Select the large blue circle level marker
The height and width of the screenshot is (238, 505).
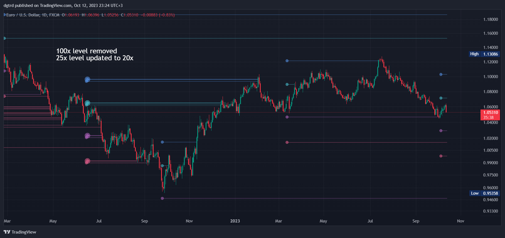(x=87, y=80)
